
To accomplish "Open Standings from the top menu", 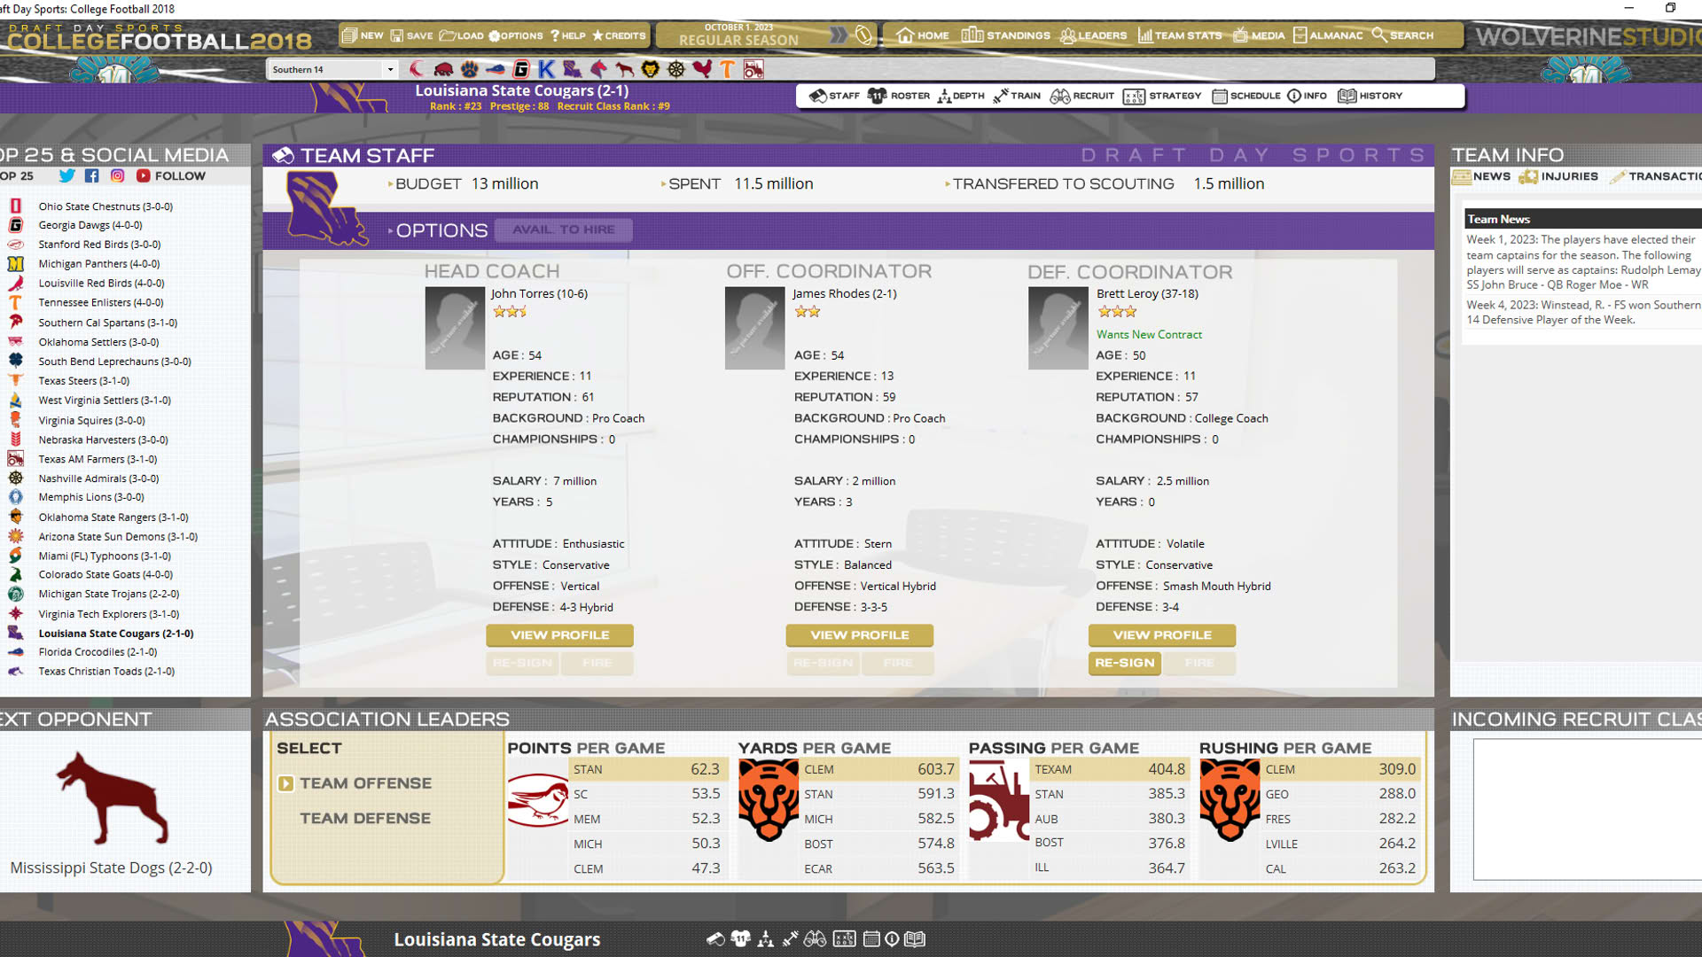I will [1006, 35].
